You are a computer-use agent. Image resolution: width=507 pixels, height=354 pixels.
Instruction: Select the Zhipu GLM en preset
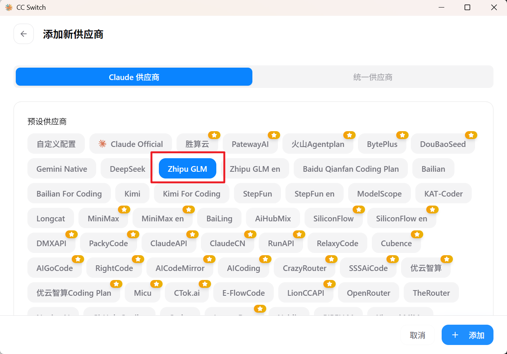tap(255, 169)
